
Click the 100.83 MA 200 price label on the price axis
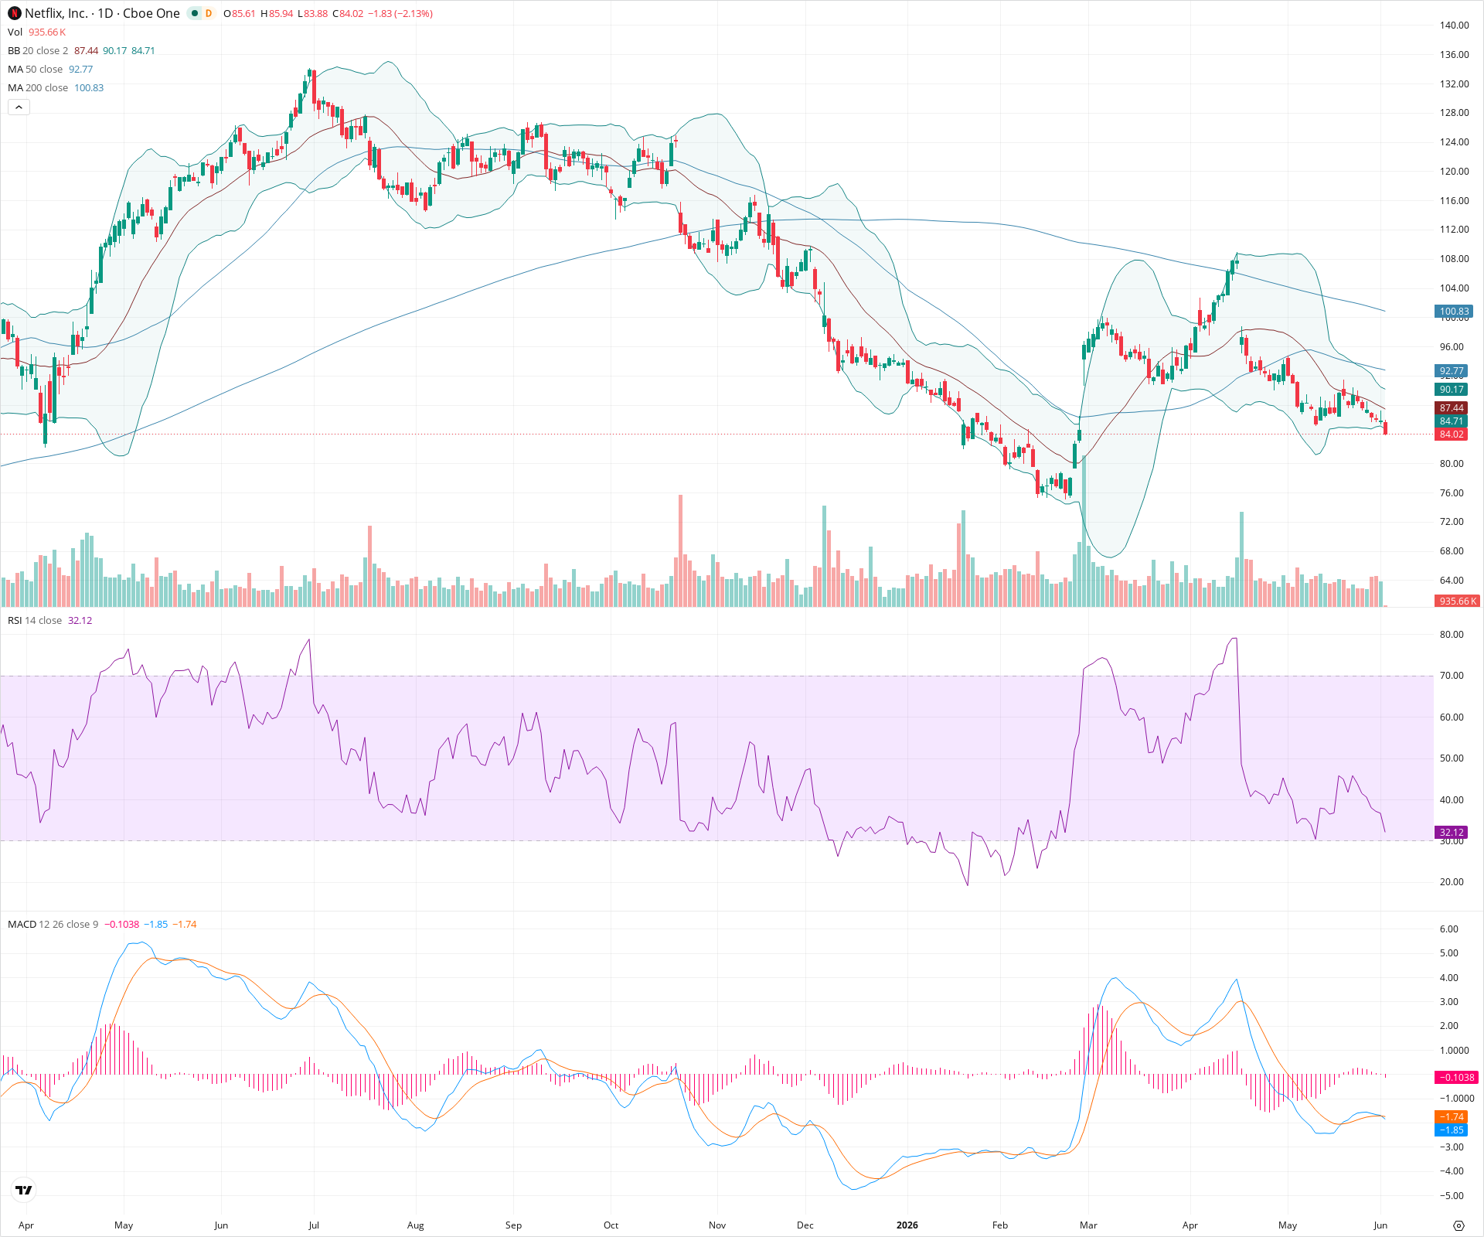(1454, 312)
